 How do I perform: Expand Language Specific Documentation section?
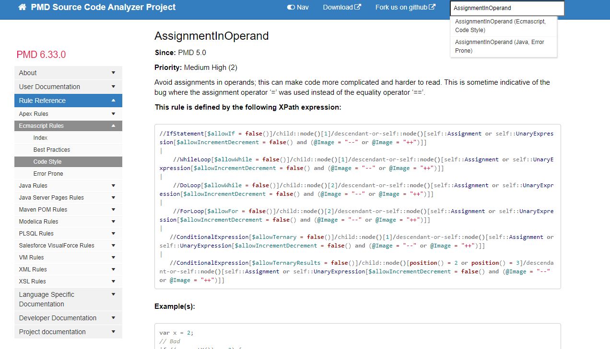pos(68,299)
